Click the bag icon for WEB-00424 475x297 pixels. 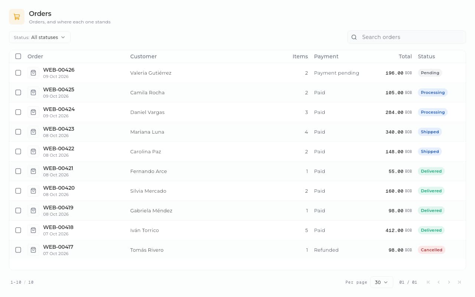pos(33,112)
